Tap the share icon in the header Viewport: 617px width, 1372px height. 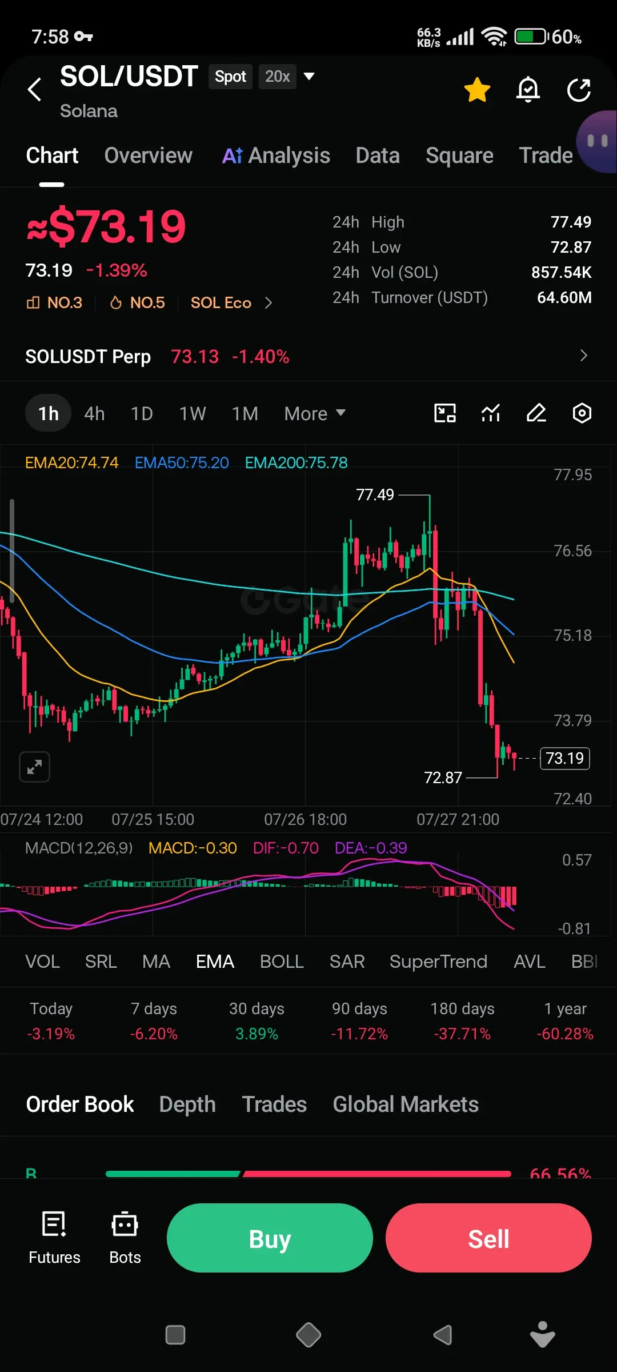pos(579,90)
